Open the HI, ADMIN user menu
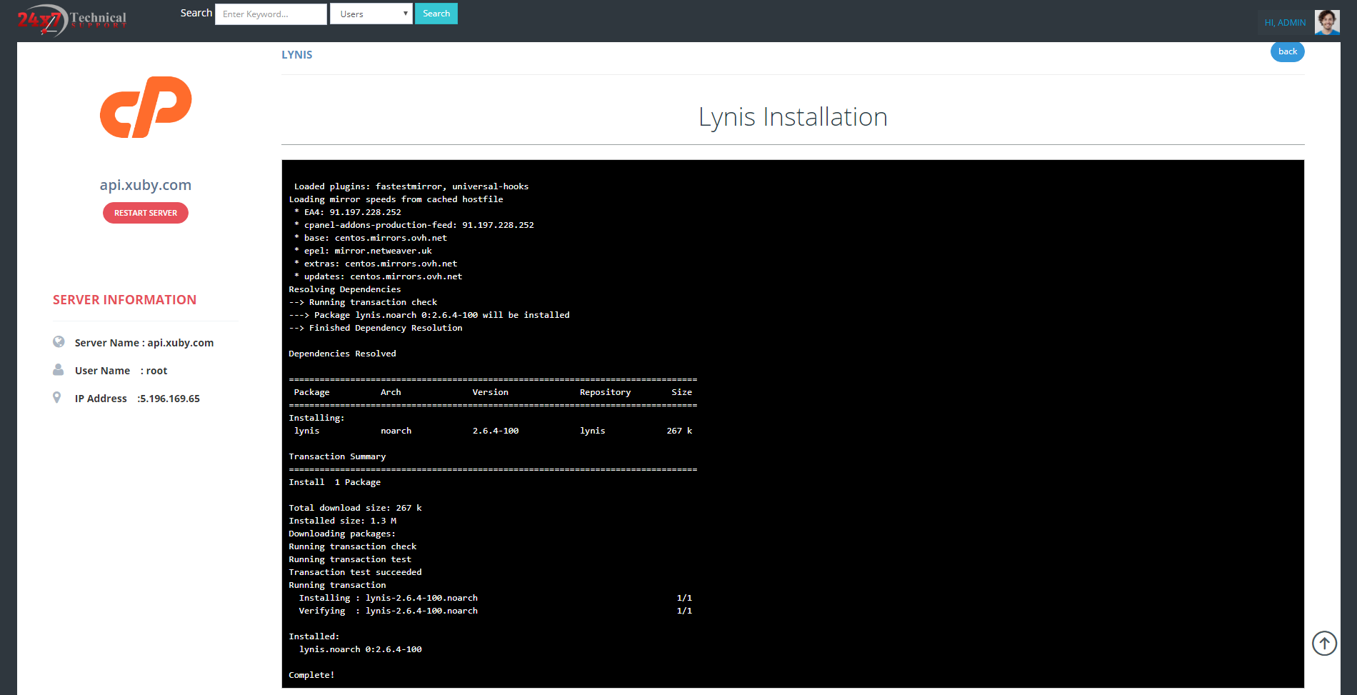 click(x=1284, y=23)
